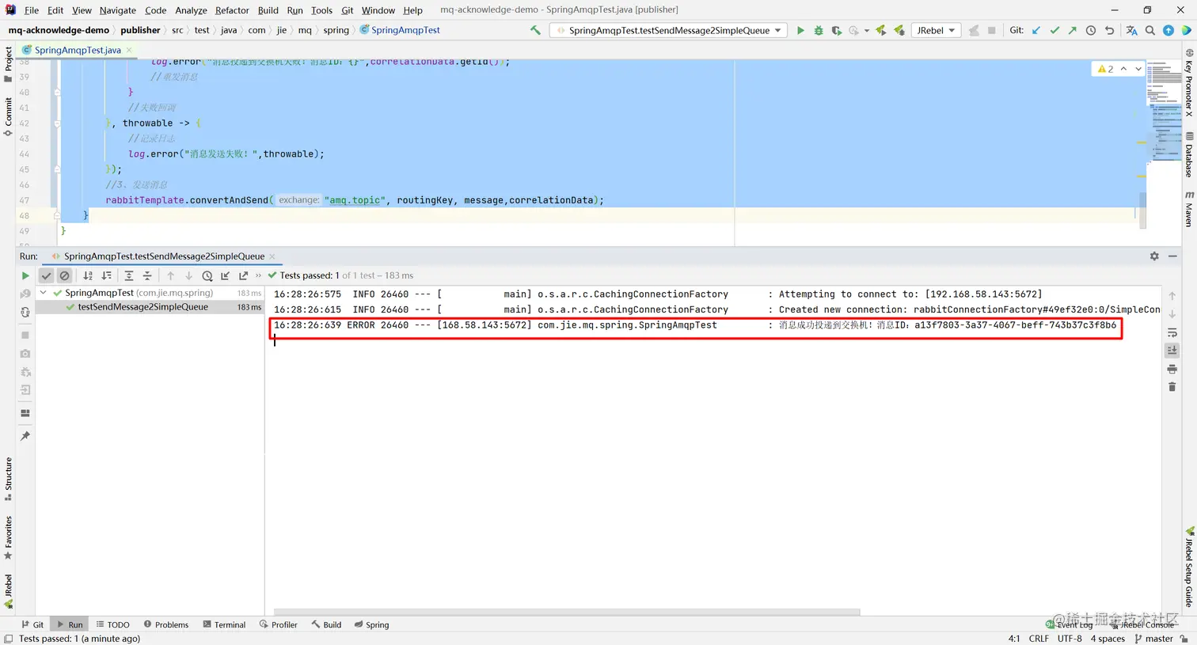Open the Database side panel
1197x645 pixels.
coord(1189,154)
